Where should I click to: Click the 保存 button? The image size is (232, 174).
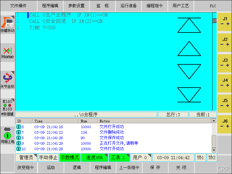tap(155, 168)
